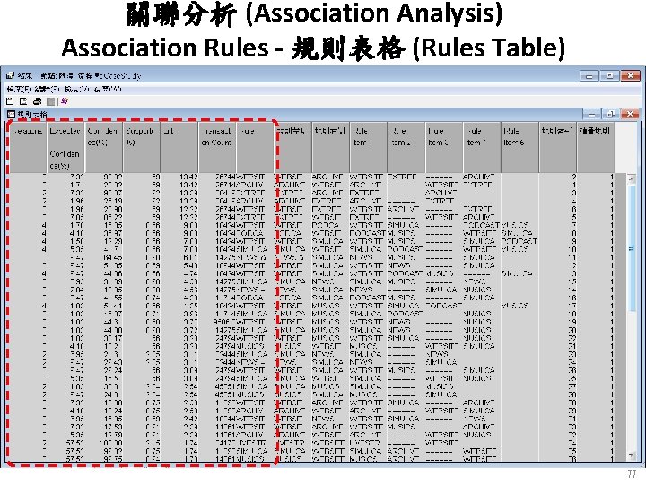Click the printer icon in the toolbar
This screenshot has width=646, height=484.
click(x=37, y=101)
